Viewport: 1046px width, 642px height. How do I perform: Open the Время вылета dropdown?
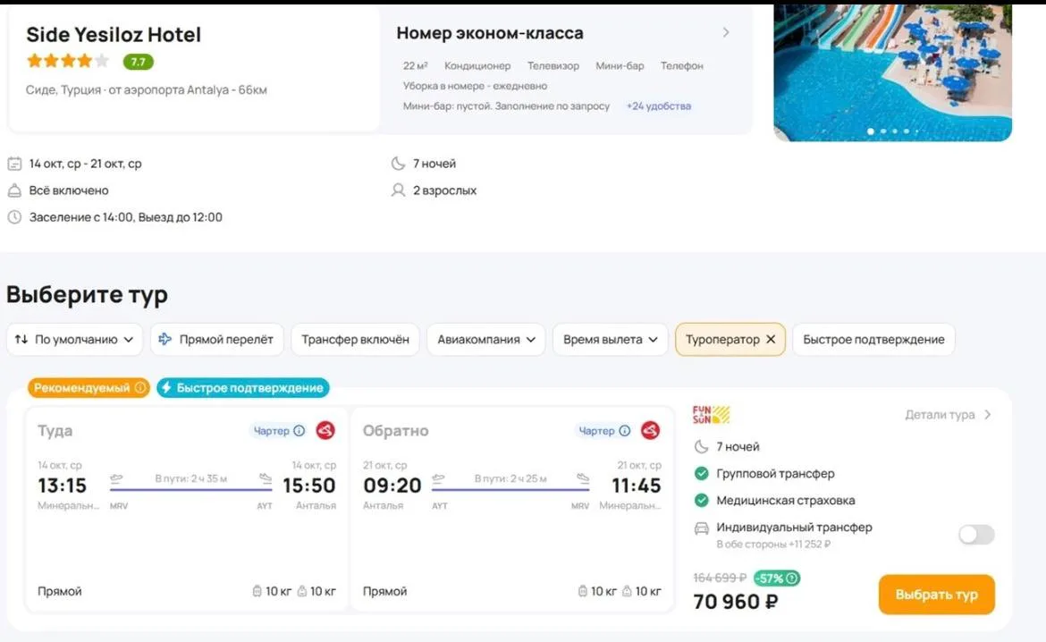[611, 339]
